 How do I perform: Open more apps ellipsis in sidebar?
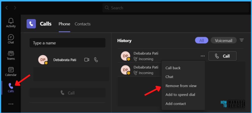pyautogui.click(x=11, y=104)
